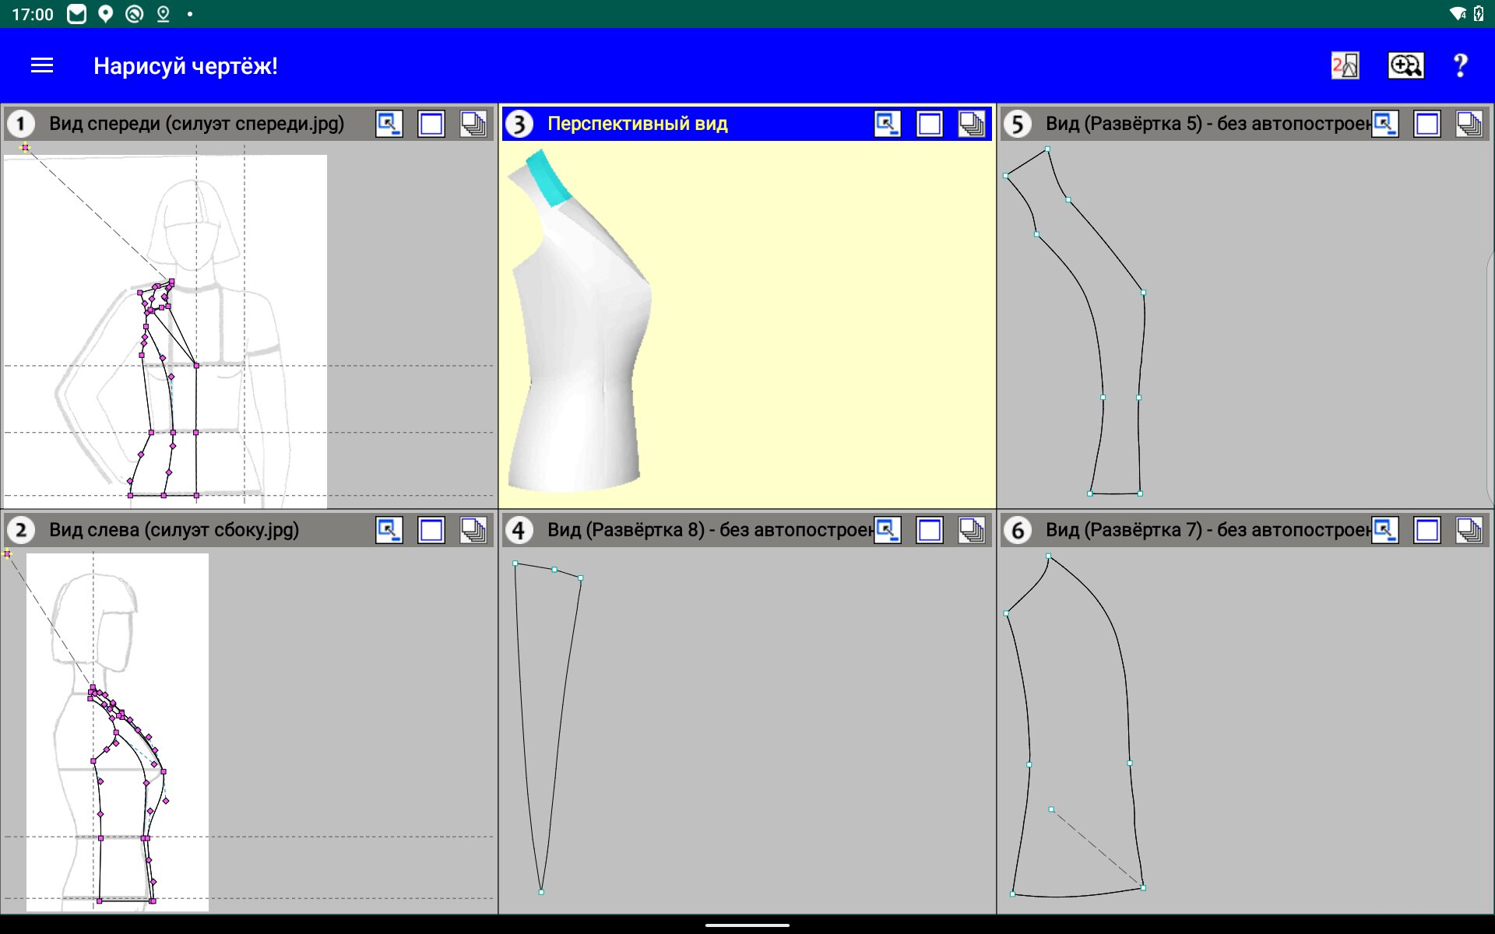Select the Вид спереди panel title

(x=196, y=124)
